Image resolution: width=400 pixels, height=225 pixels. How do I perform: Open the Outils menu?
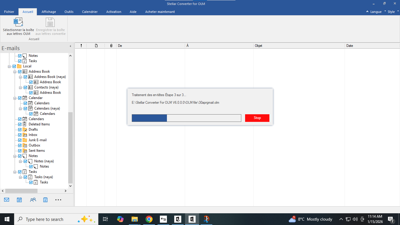coord(69,12)
